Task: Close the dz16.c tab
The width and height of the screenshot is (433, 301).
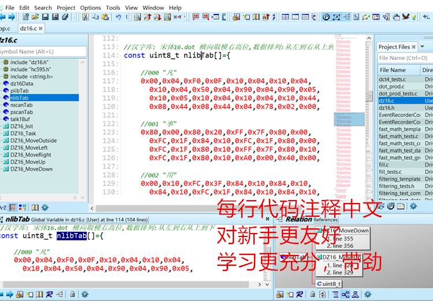Action: coord(40,28)
